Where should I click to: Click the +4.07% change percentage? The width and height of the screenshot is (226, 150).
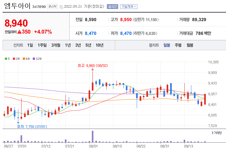(43, 32)
